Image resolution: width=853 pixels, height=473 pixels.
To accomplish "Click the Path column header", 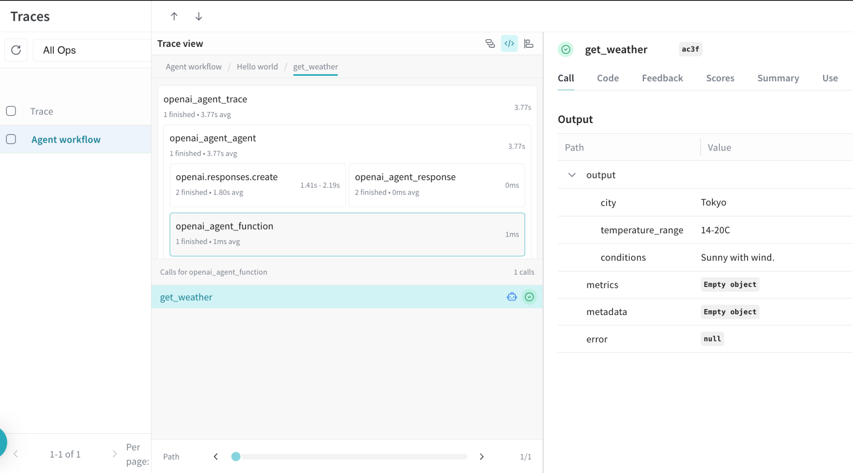I will coord(574,147).
